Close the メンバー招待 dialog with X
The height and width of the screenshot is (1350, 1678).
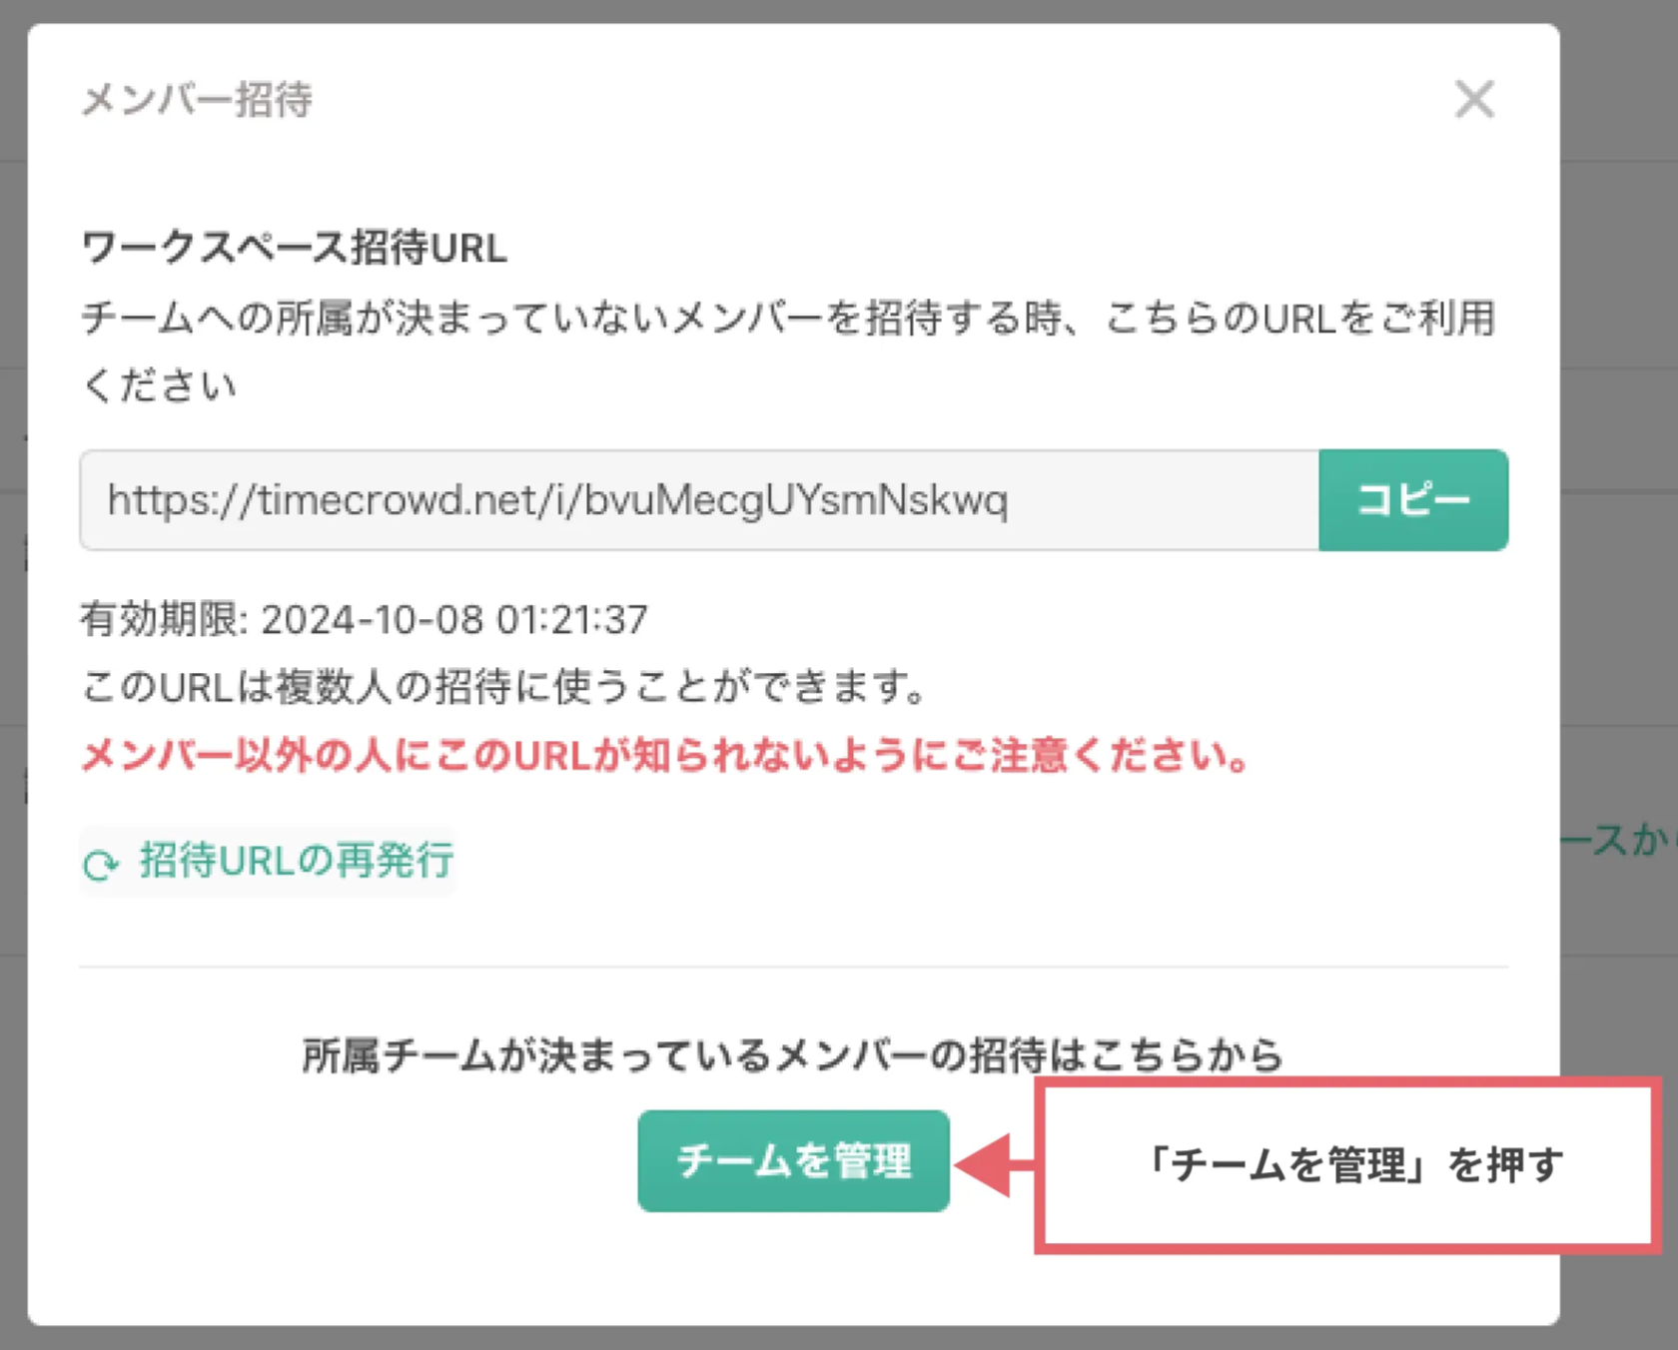(1474, 100)
